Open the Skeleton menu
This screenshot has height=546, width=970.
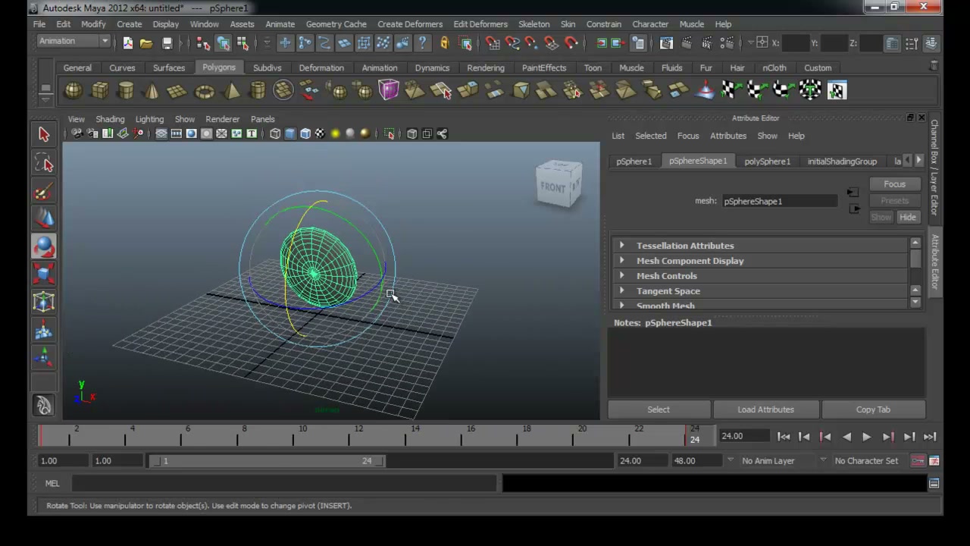(x=533, y=24)
